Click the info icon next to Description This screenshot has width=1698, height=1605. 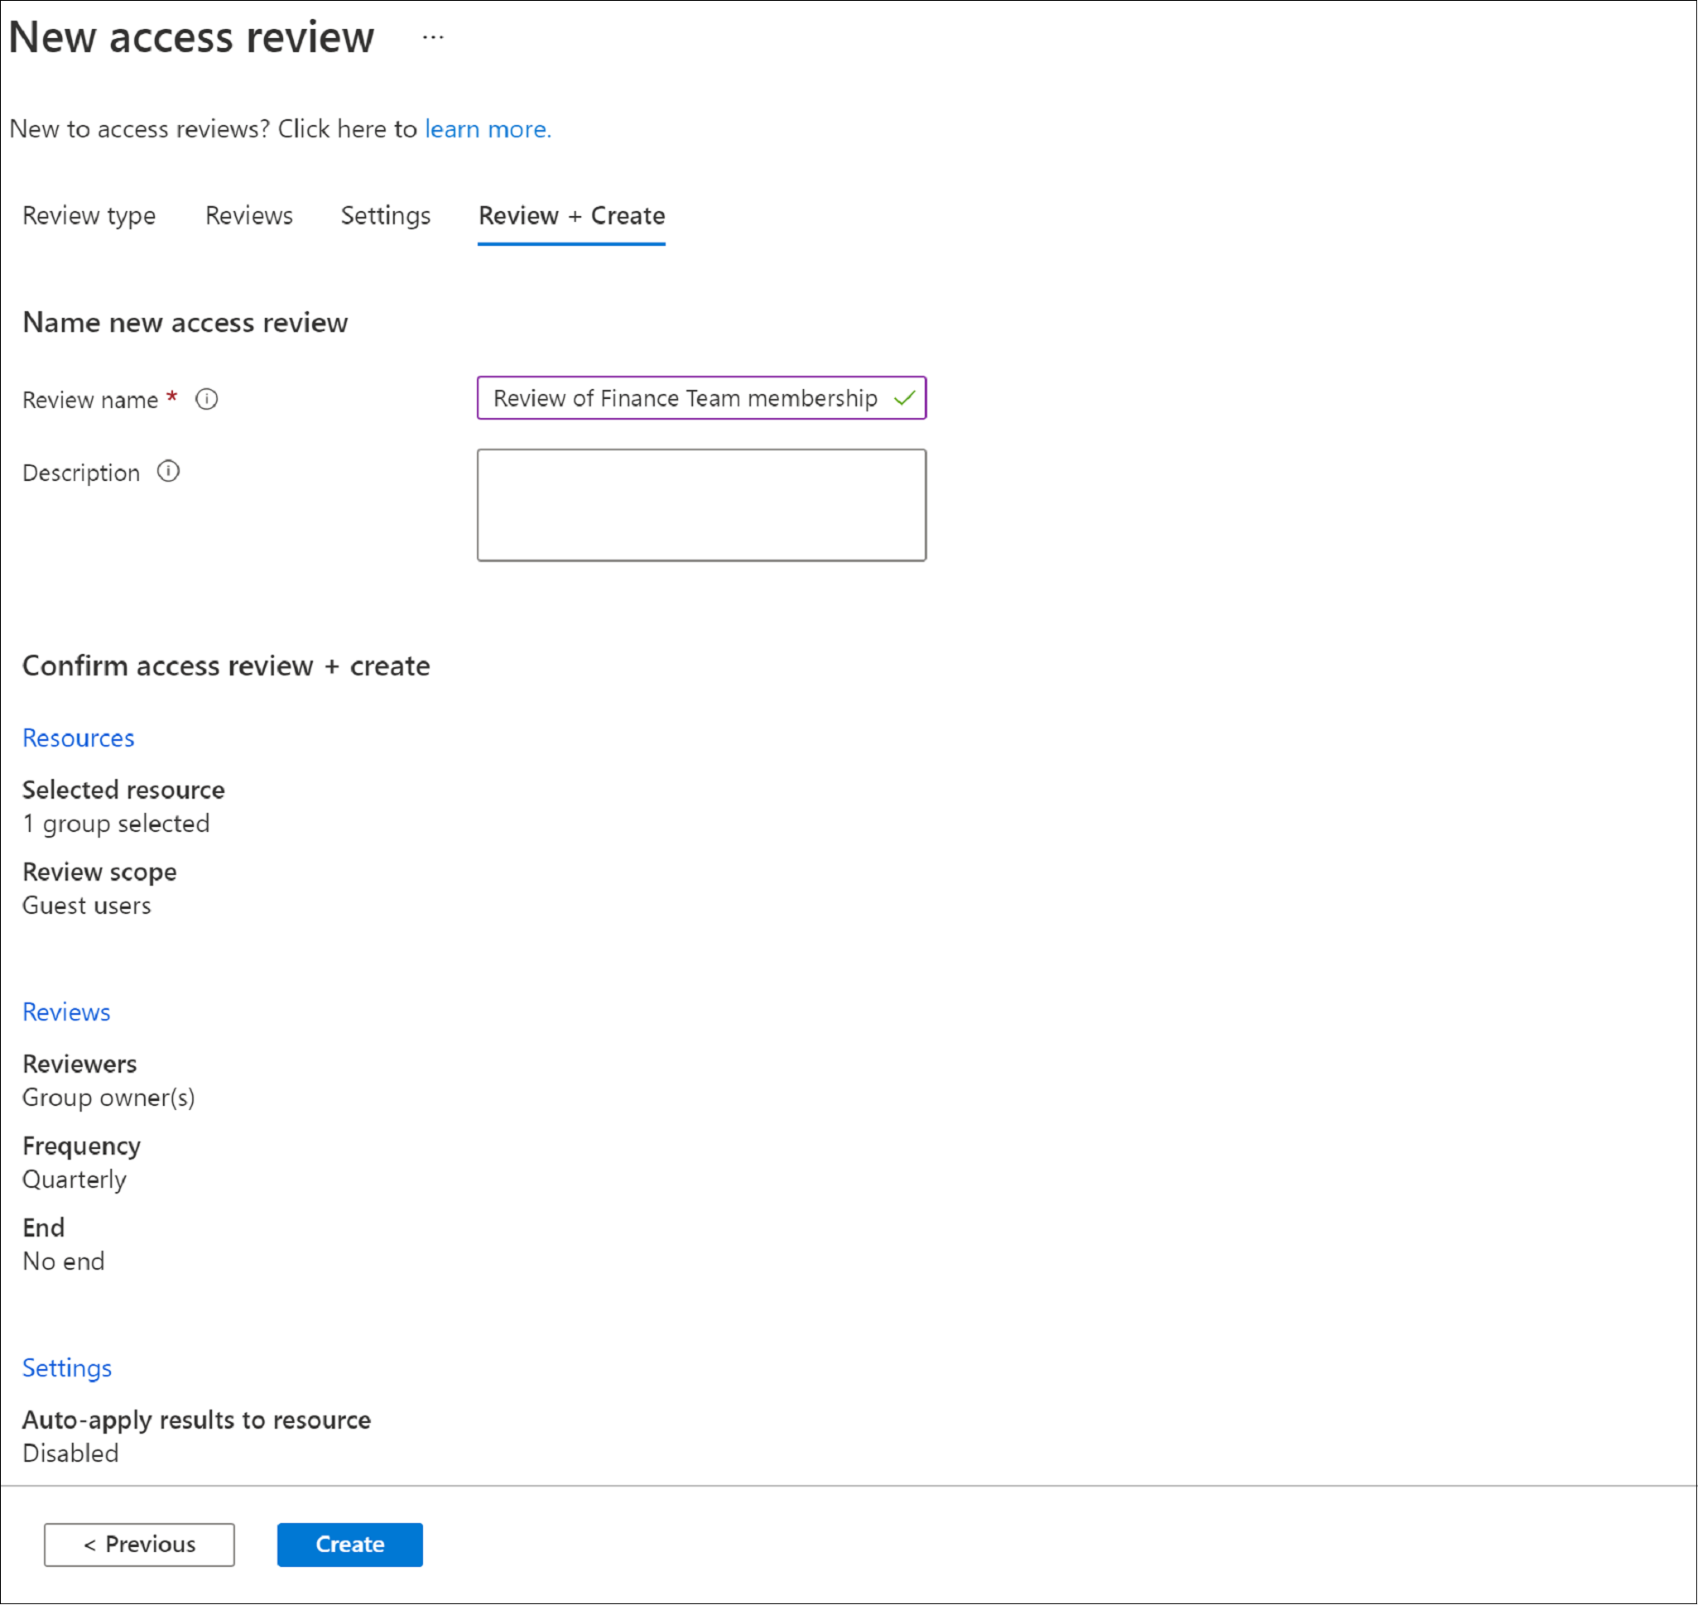tap(167, 471)
